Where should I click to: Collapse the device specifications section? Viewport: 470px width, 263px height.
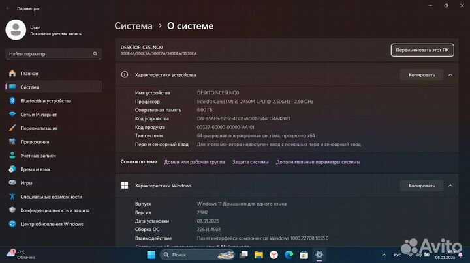tap(450, 75)
